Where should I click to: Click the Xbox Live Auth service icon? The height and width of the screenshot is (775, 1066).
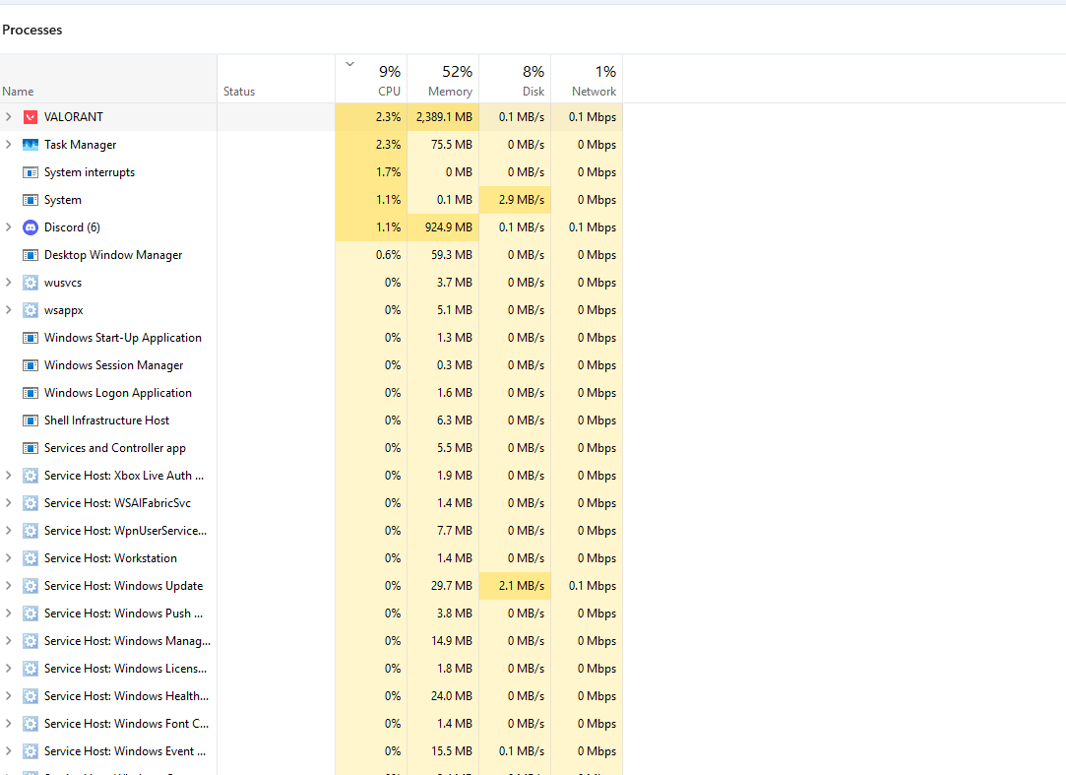tap(30, 476)
